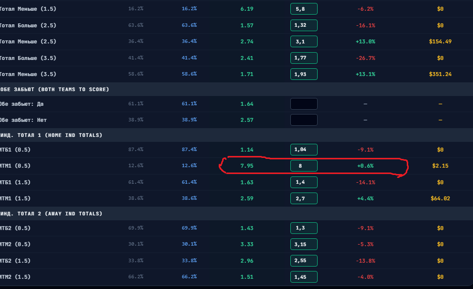This screenshot has width=473, height=289.
Task: Select the 2,55 odds box for ИТБ2 (1.5)
Action: point(304,261)
